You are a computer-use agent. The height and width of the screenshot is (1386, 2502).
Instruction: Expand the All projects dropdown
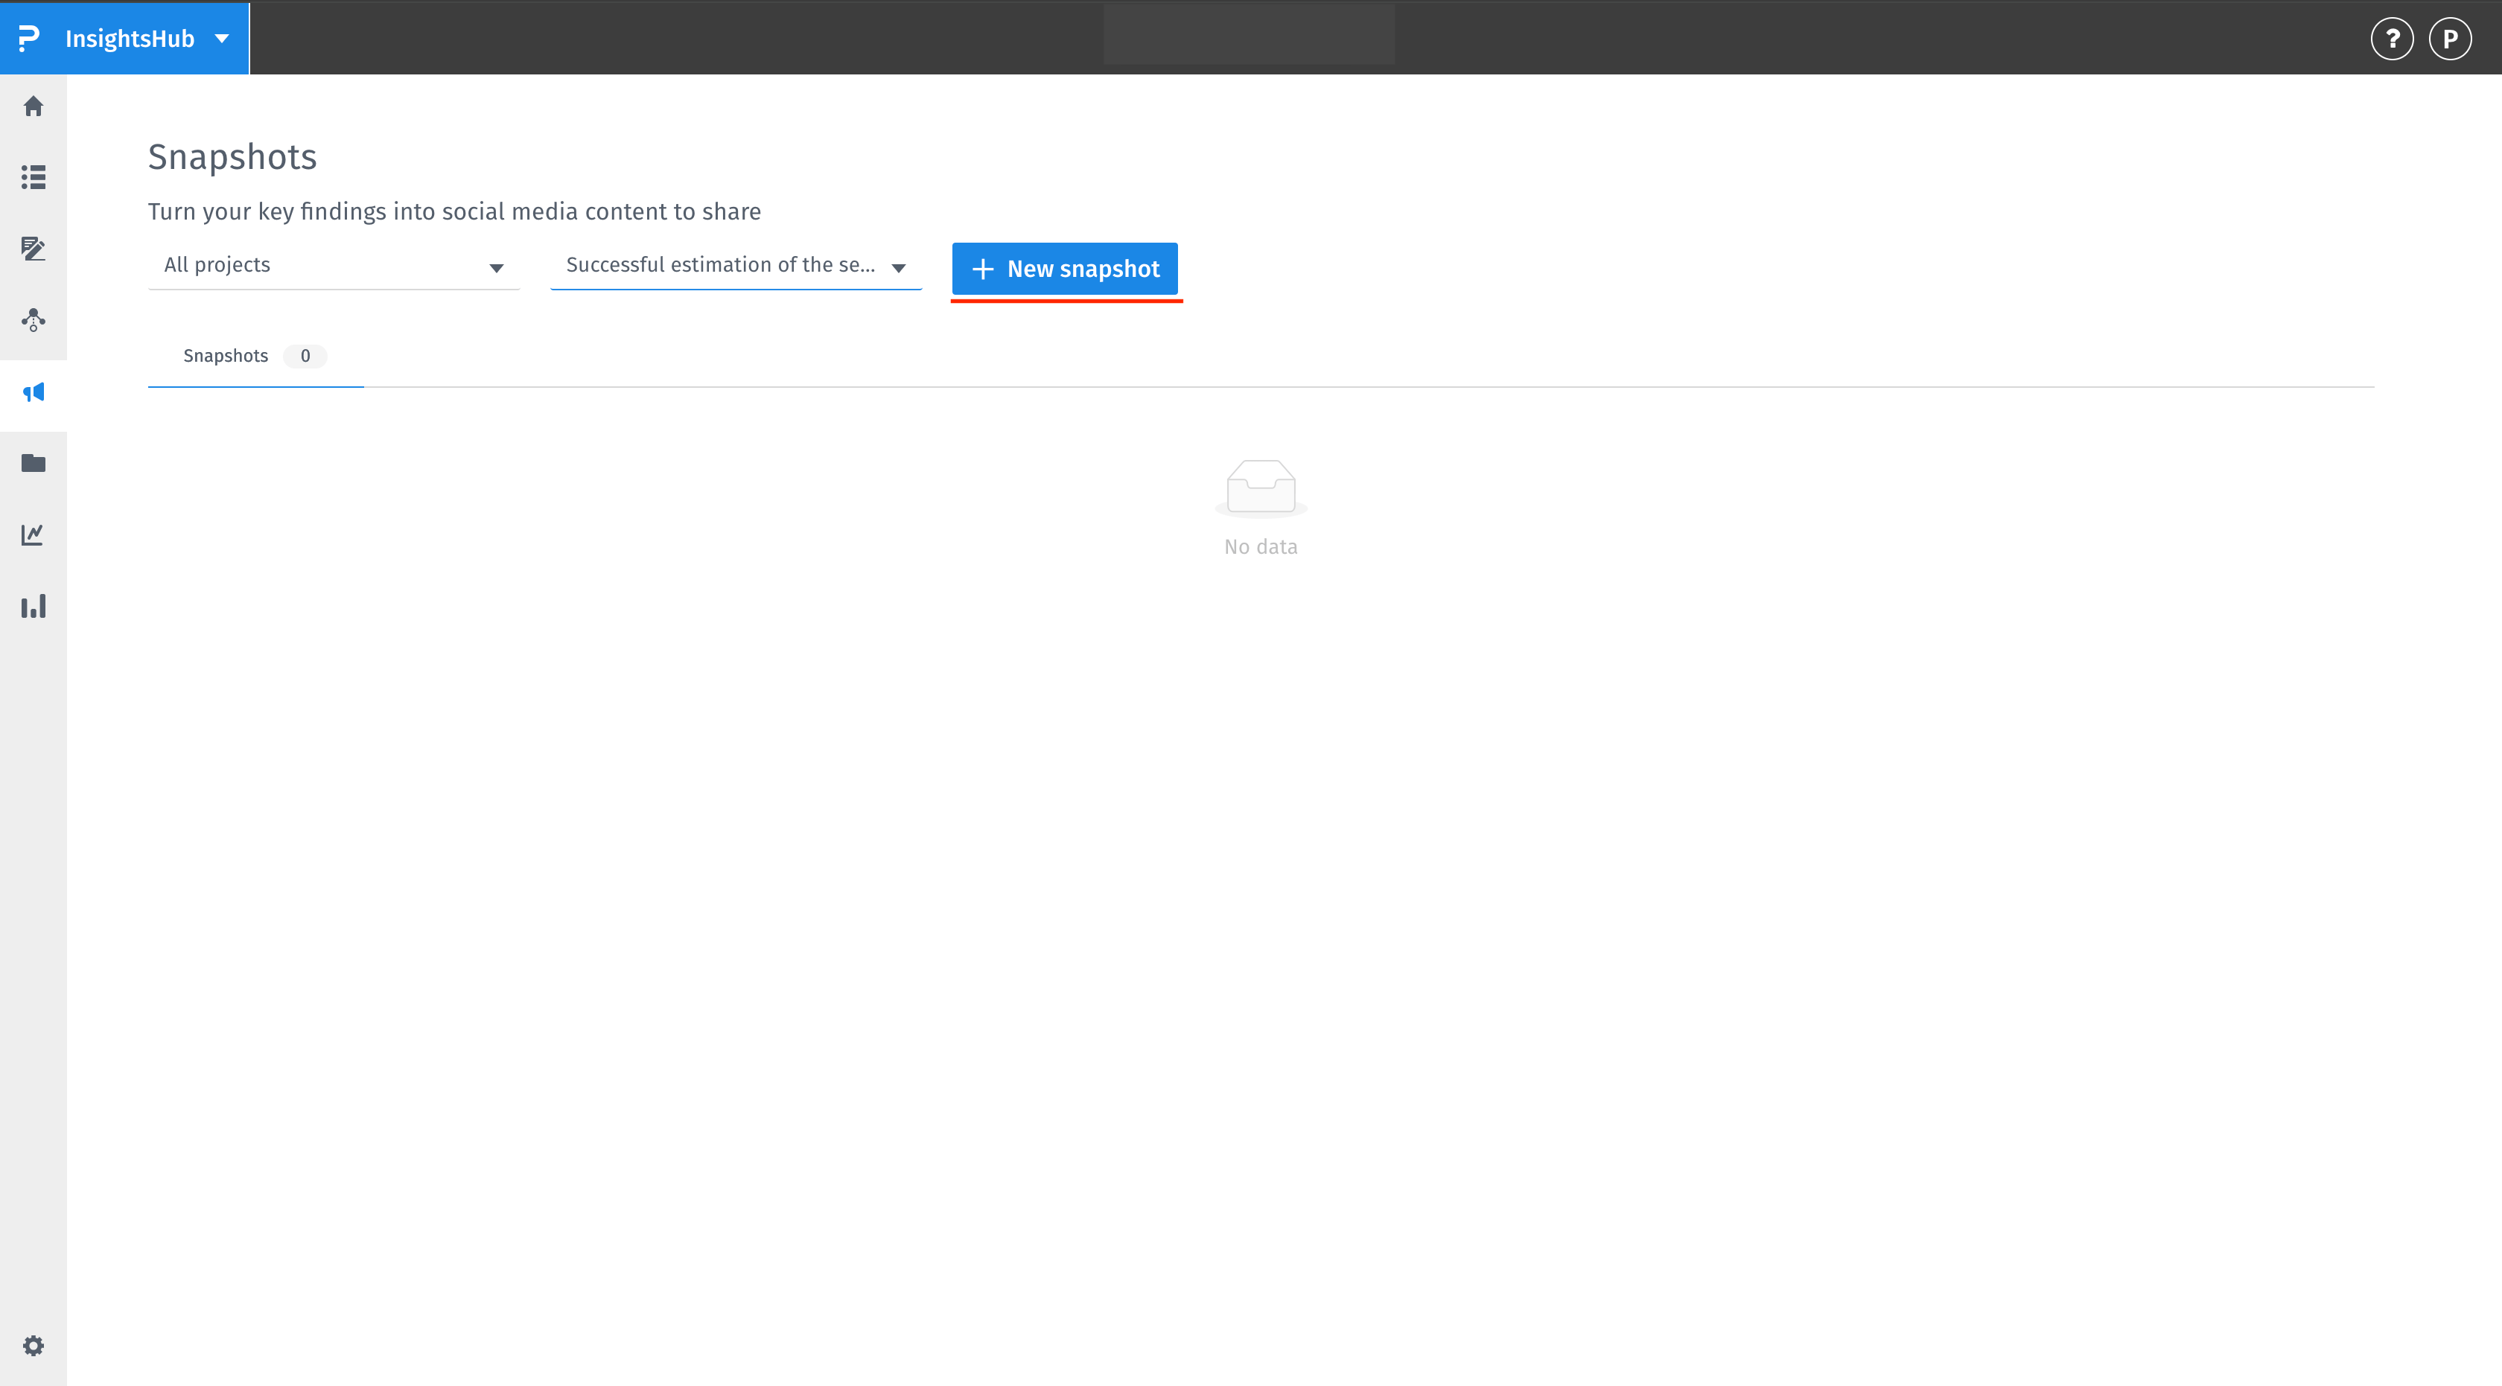[332, 264]
